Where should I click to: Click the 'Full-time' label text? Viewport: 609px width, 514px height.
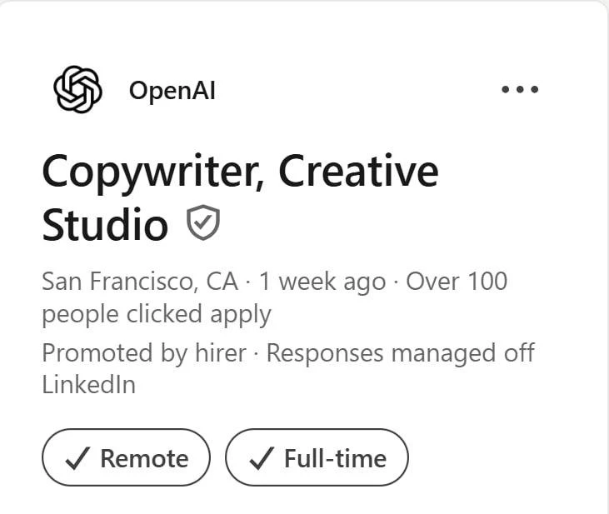pos(336,458)
